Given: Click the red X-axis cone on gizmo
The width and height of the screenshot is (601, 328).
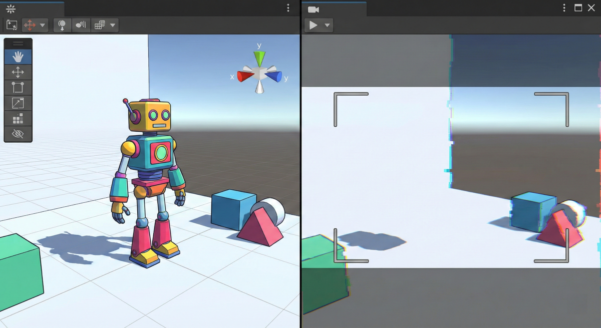Looking at the screenshot, I should click(x=245, y=76).
